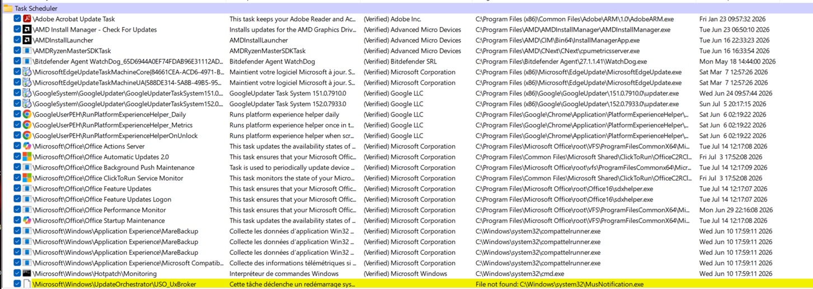Click the MicrosoftEdgeUpdateTaskMachineCore entry icon
This screenshot has height=289, width=813.
[x=26, y=72]
